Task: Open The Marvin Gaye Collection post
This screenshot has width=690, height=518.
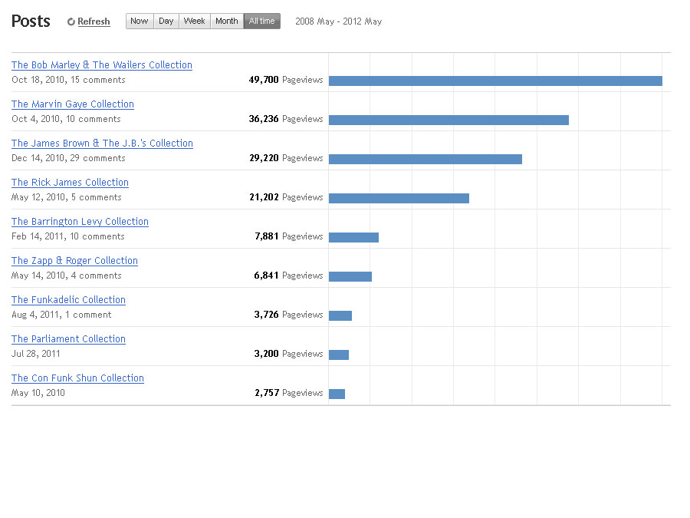Action: pos(73,104)
